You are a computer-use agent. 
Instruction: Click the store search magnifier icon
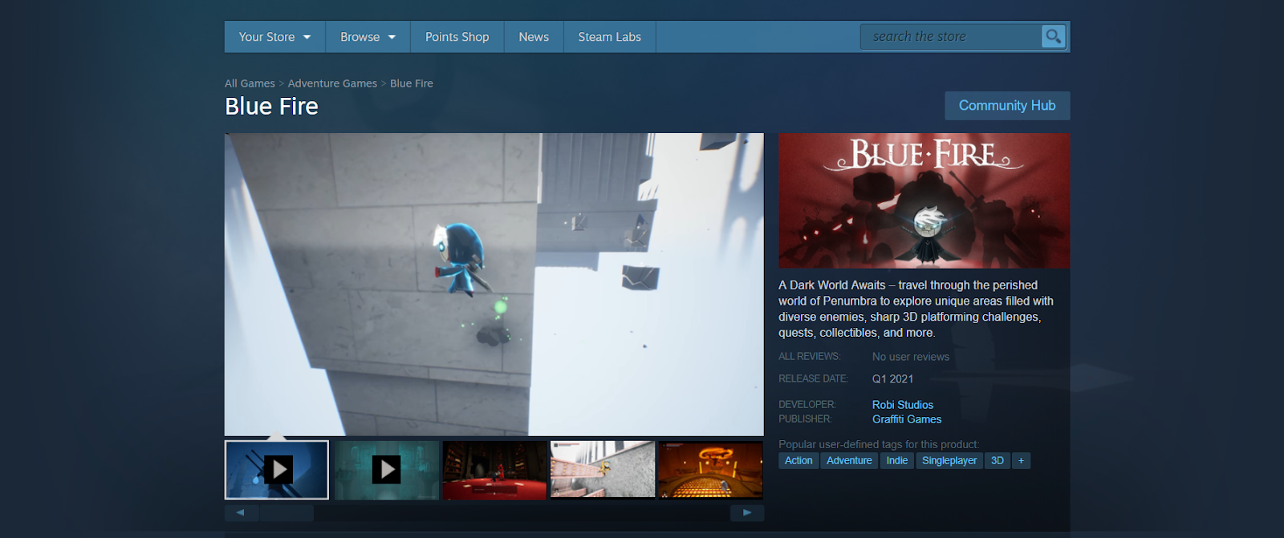click(1053, 36)
